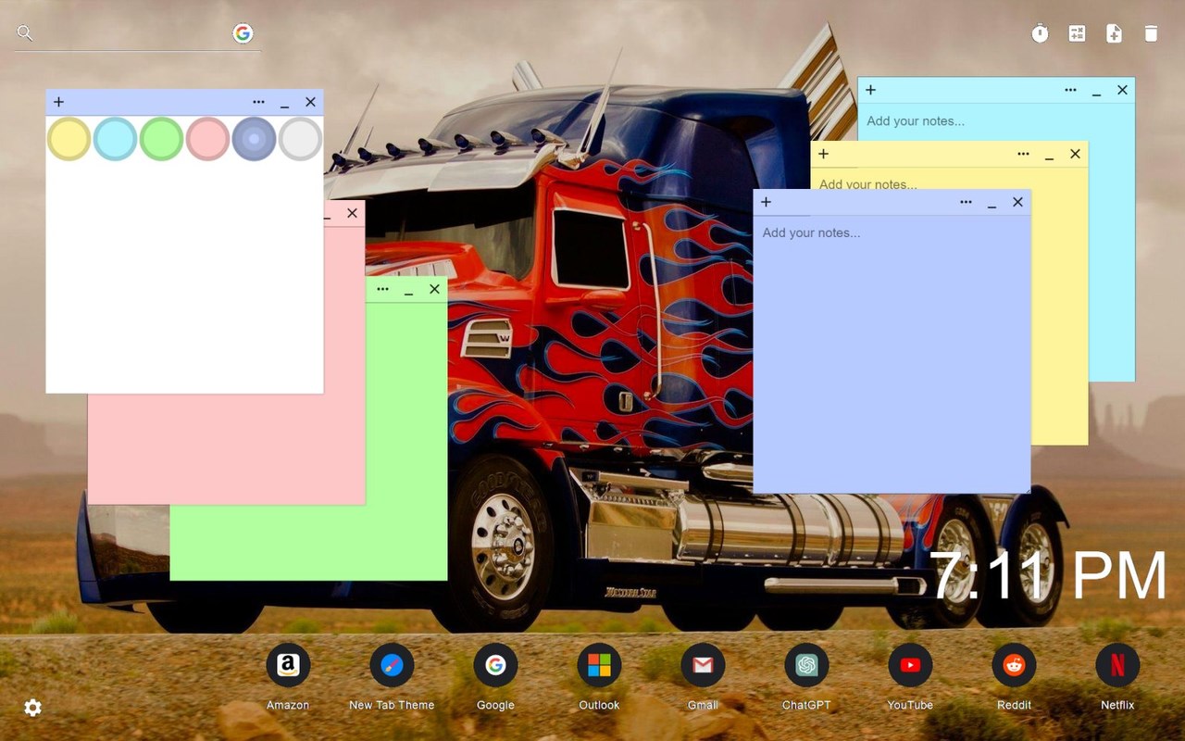Click the trash can icon
1185x741 pixels.
(x=1151, y=33)
